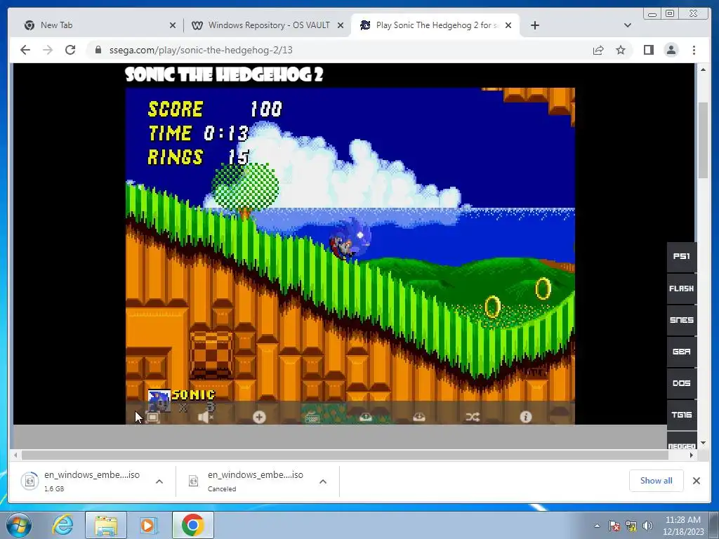The image size is (719, 539).
Task: Switch to Windows Repository - OS VAULT tab
Action: point(269,25)
